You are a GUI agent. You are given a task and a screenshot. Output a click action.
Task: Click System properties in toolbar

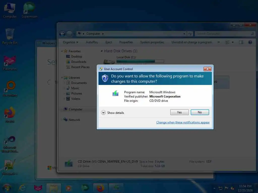[x=152, y=42]
